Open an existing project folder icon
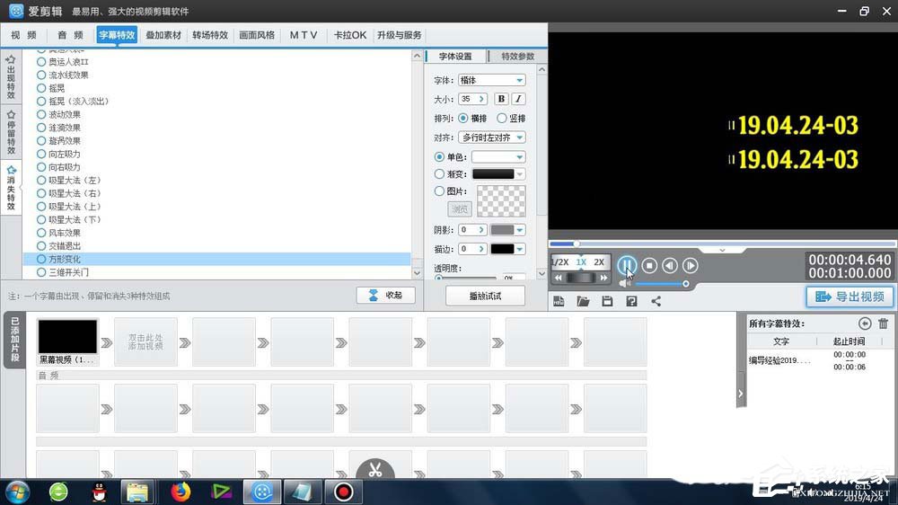Image resolution: width=898 pixels, height=505 pixels. pyautogui.click(x=583, y=301)
